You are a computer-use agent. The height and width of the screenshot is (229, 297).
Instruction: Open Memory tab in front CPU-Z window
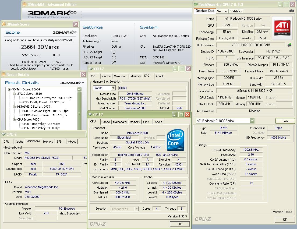click(135, 122)
